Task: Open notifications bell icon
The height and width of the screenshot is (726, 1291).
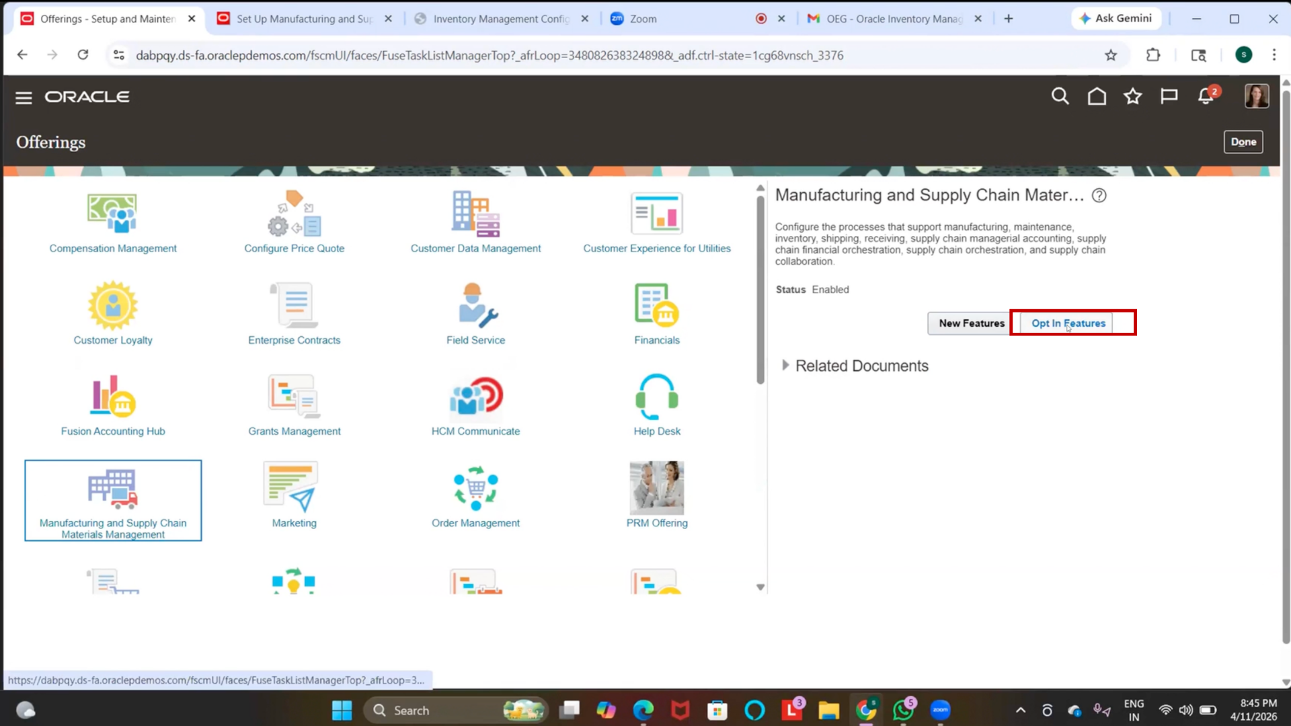Action: coord(1206,97)
